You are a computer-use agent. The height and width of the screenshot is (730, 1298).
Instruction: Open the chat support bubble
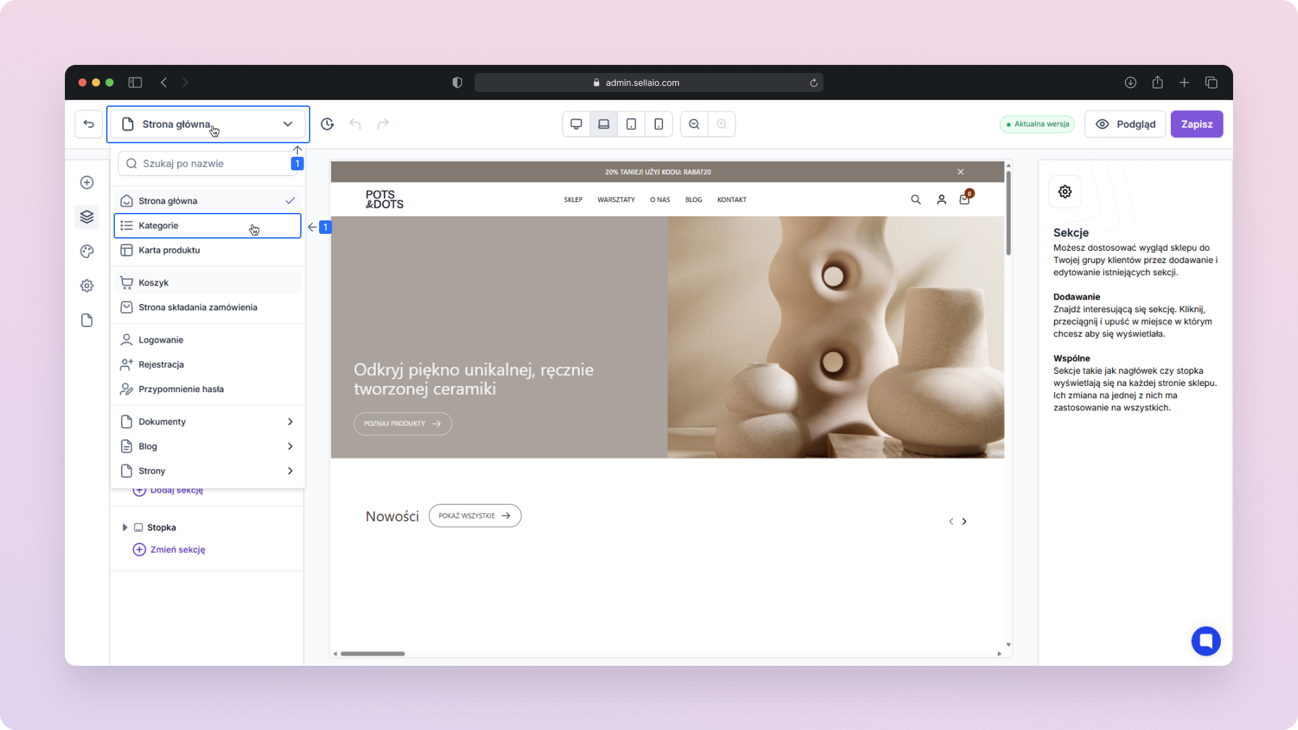click(1205, 641)
